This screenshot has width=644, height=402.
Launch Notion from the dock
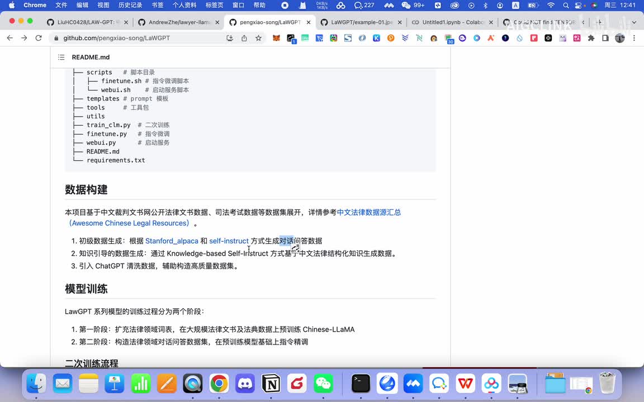[271, 384]
